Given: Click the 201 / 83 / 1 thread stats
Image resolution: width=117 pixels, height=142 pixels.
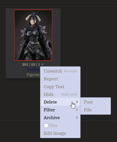Looking at the screenshot, I should 31,64.
